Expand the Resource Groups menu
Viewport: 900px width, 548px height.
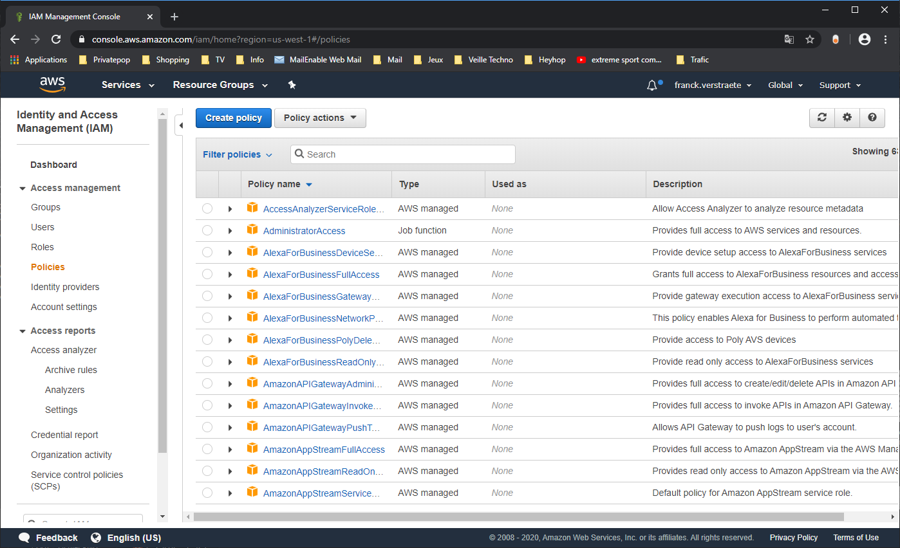pyautogui.click(x=220, y=85)
